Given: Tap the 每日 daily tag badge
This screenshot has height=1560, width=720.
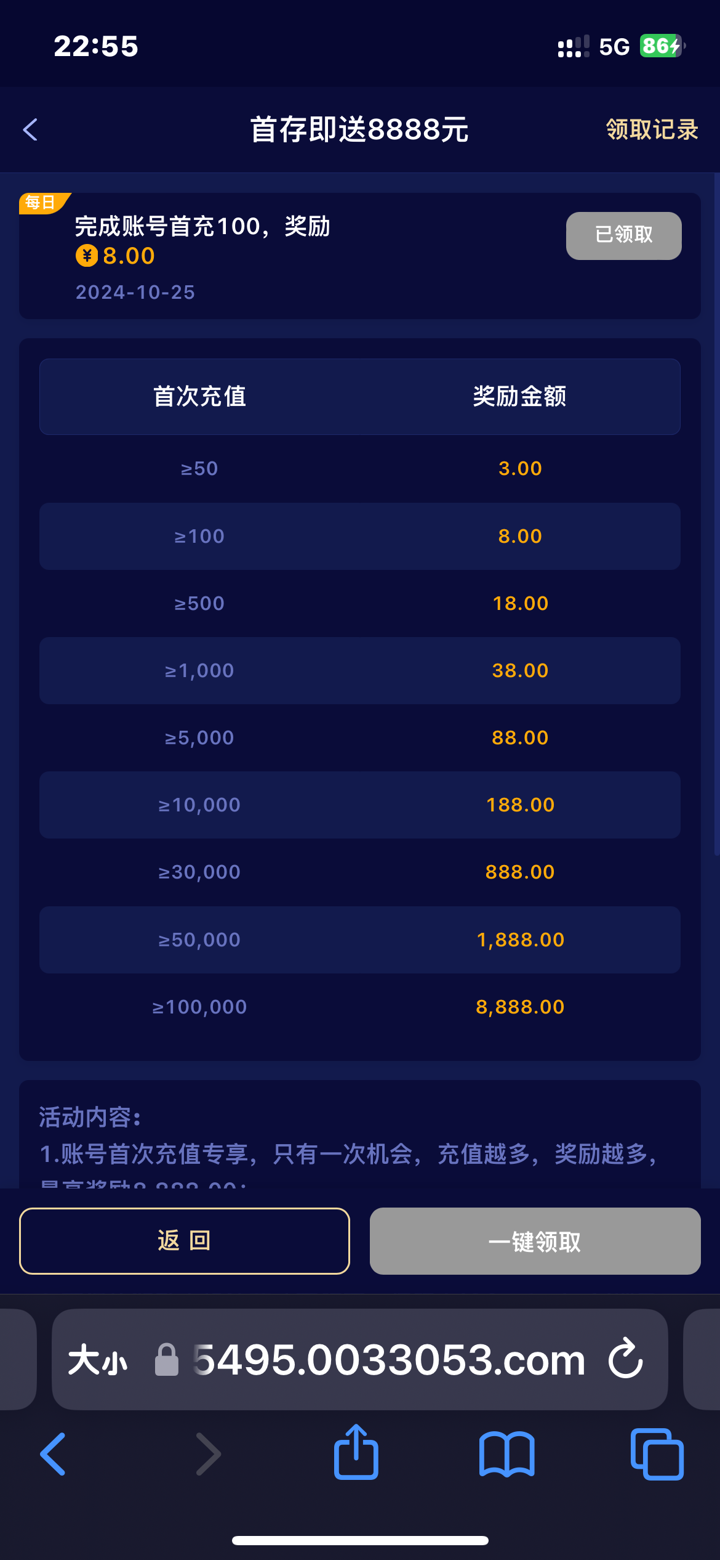Looking at the screenshot, I should point(41,203).
